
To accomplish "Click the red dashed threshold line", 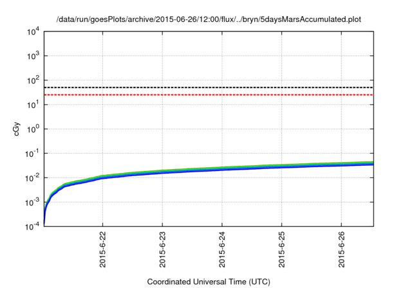I will pyautogui.click(x=209, y=94).
